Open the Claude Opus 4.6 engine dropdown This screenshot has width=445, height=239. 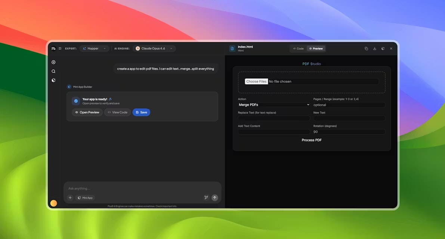point(154,49)
